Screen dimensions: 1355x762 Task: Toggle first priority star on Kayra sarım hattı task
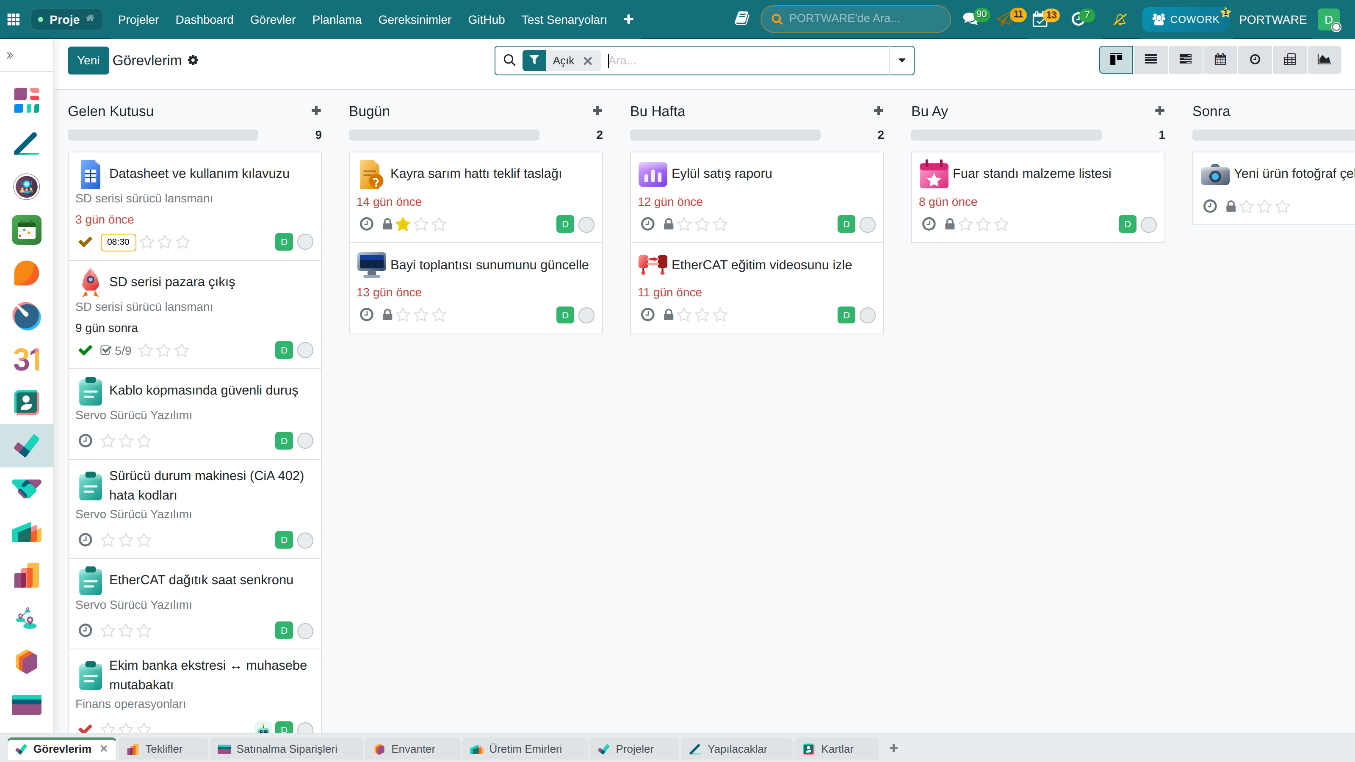tap(403, 224)
